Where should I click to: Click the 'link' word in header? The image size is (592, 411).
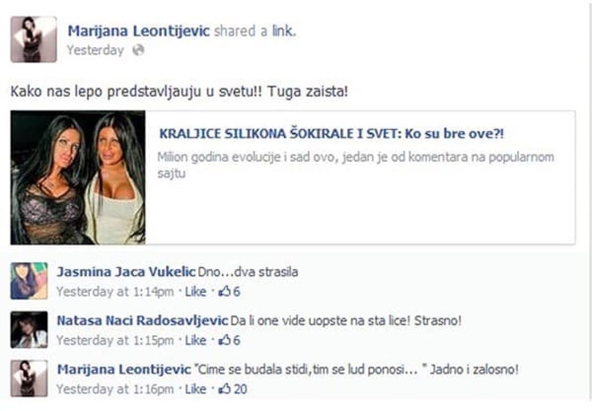click(283, 31)
